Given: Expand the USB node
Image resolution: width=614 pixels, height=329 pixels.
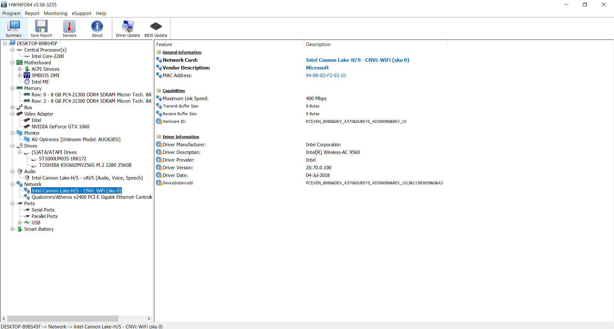Looking at the screenshot, I should click(x=20, y=222).
